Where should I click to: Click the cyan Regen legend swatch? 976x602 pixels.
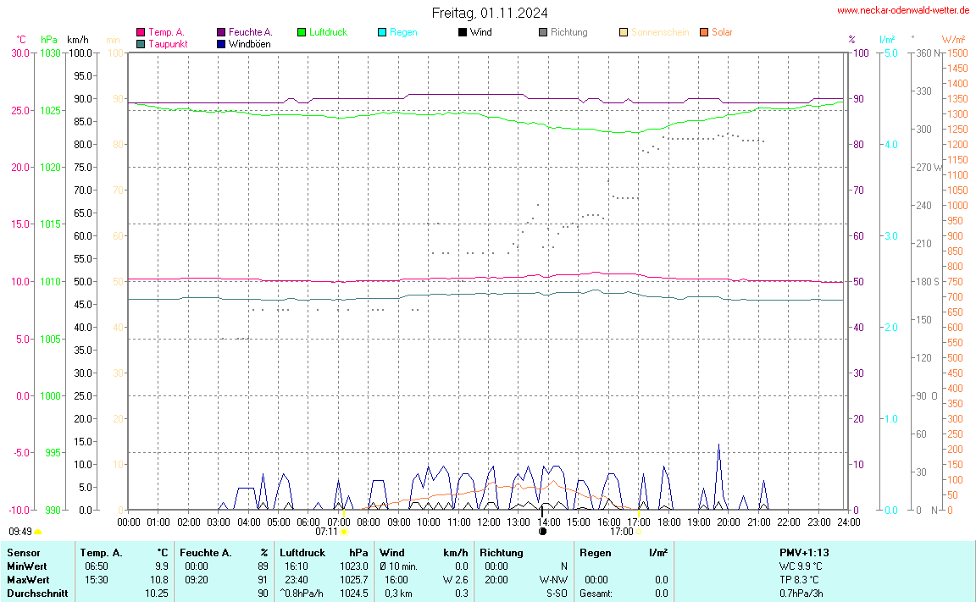pos(382,32)
